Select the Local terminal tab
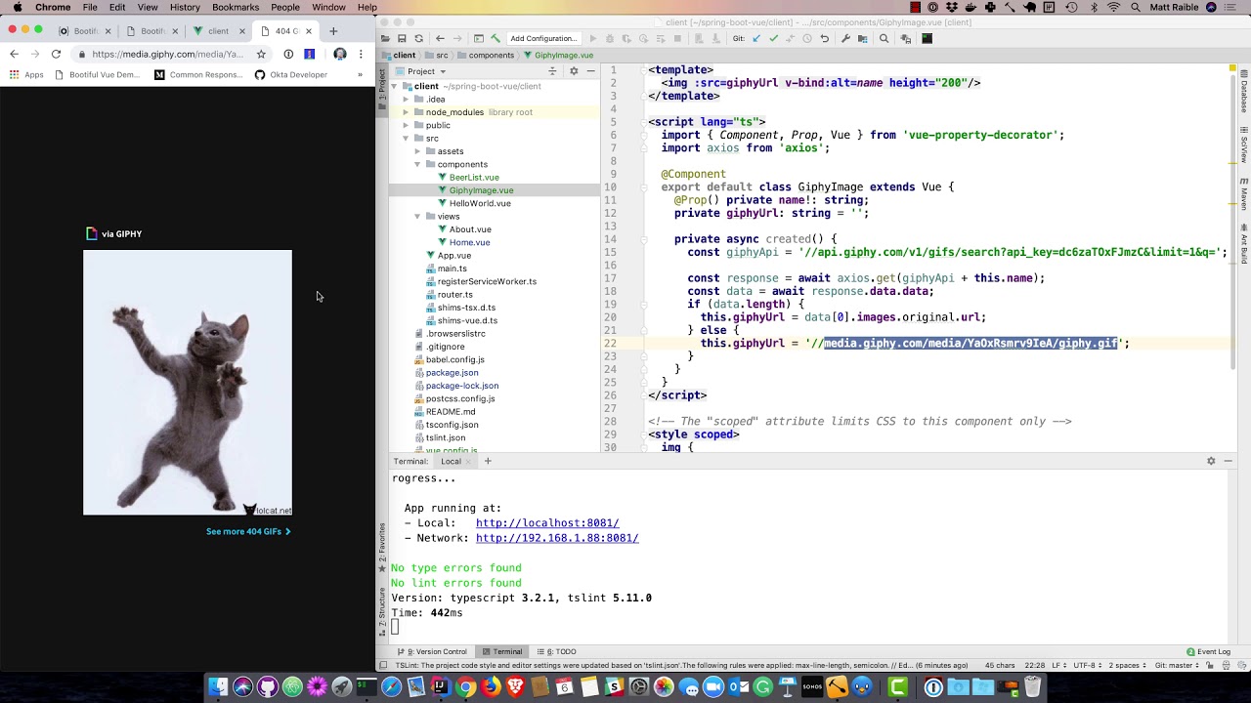Viewport: 1251px width, 703px height. (x=451, y=461)
